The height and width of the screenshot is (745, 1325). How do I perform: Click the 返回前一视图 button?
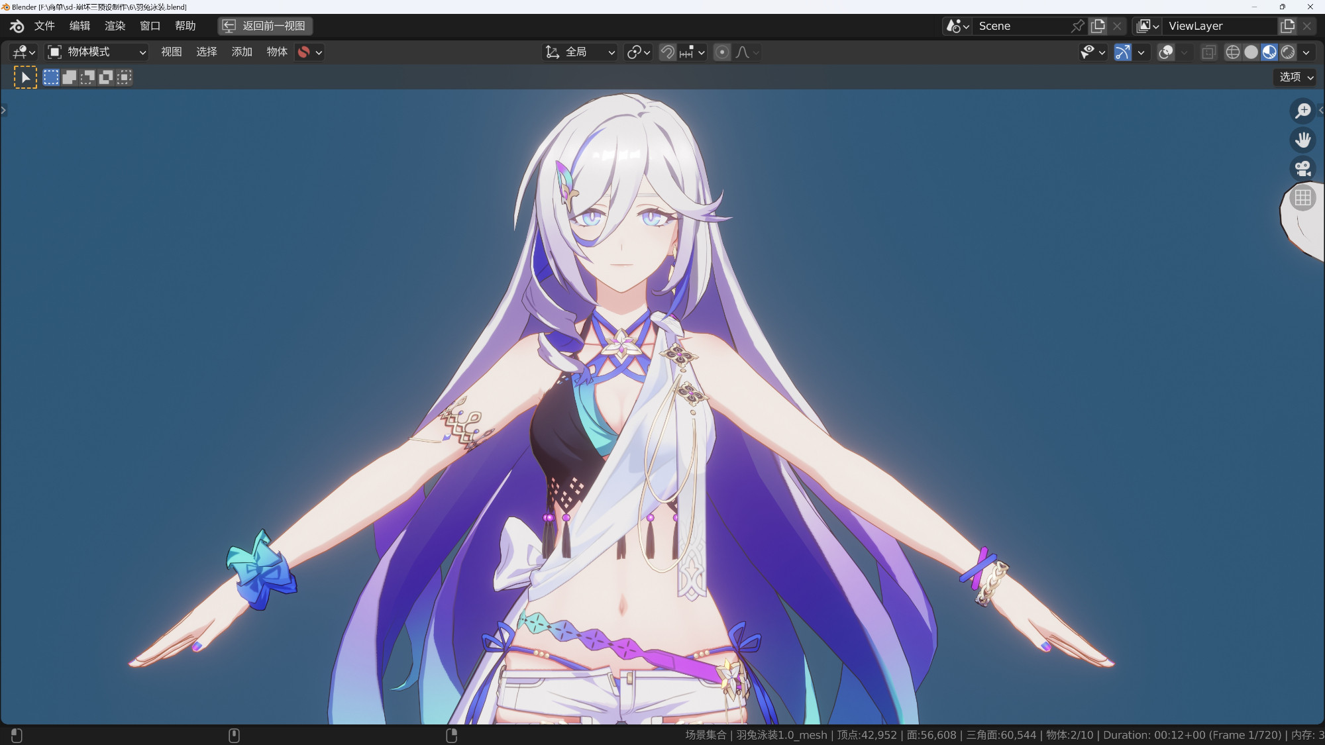click(265, 26)
